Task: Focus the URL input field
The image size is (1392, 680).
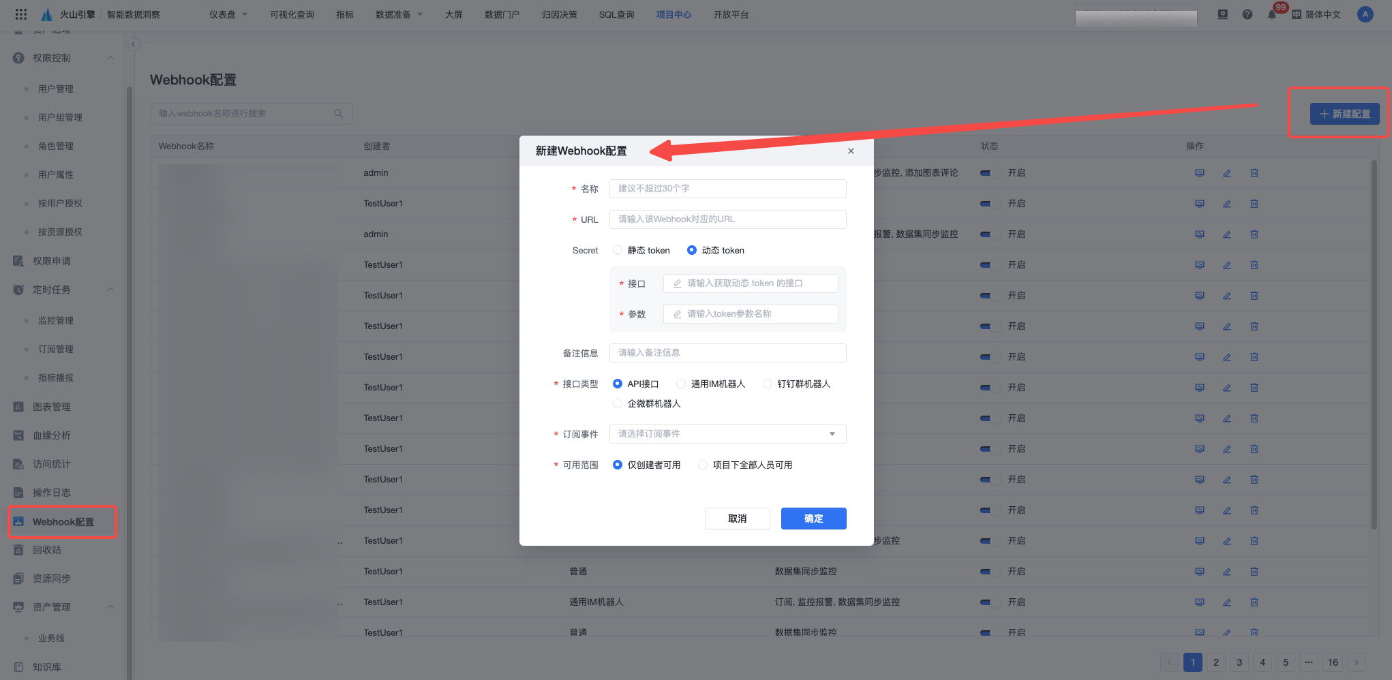Action: (727, 219)
